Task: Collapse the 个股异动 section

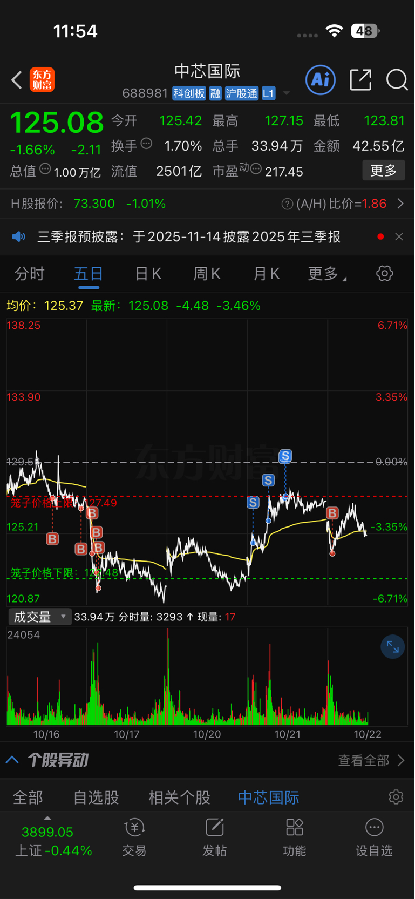Action: (x=12, y=760)
